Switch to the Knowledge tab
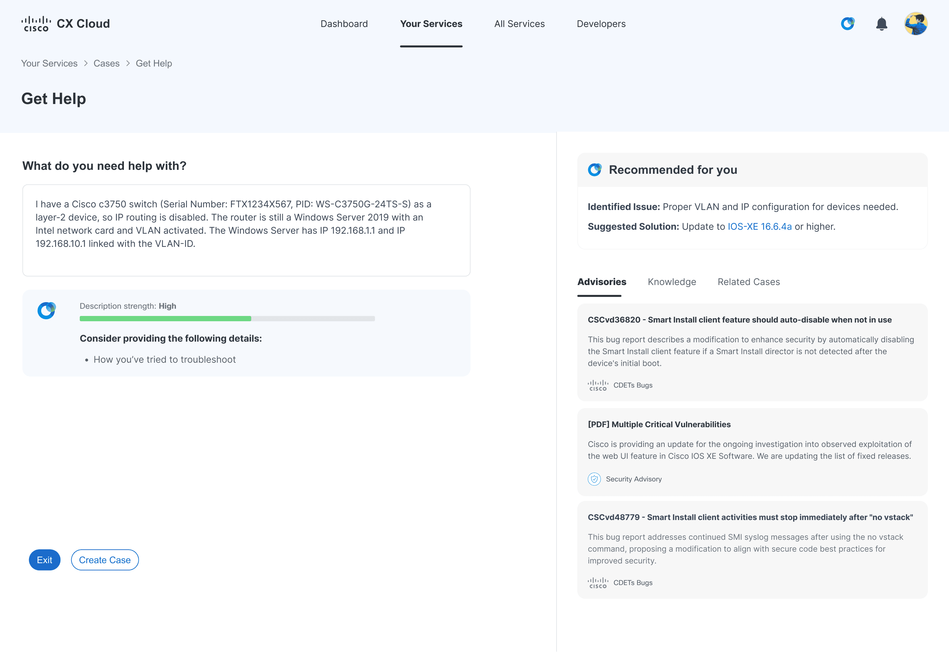Screen dimensions: 949x653 tap(672, 282)
